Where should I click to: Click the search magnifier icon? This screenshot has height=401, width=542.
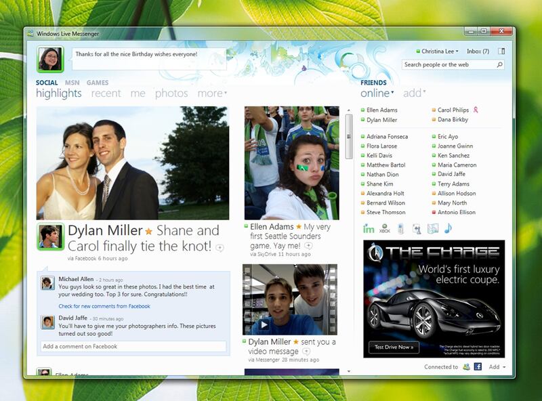[x=500, y=65]
